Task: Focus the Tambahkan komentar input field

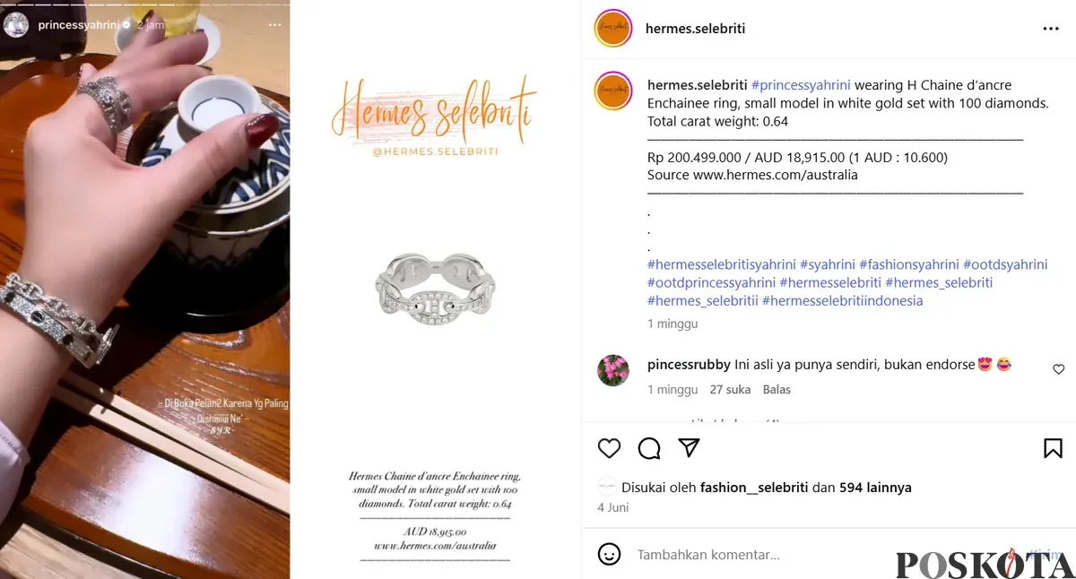Action: pyautogui.click(x=762, y=555)
